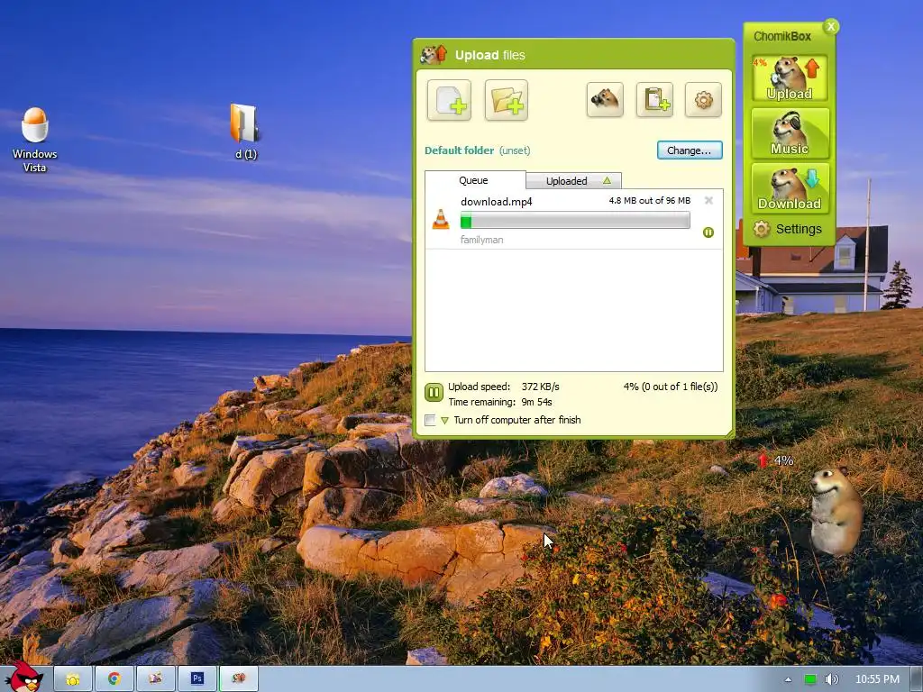Expand options arrow beside Turn off computer

click(444, 420)
